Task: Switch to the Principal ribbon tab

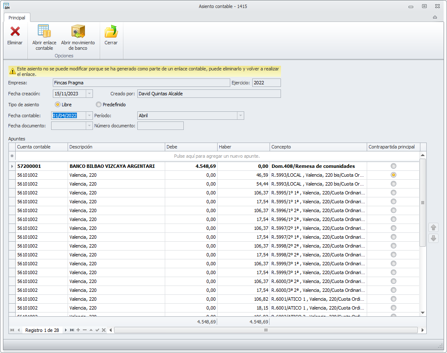Action: (x=17, y=18)
